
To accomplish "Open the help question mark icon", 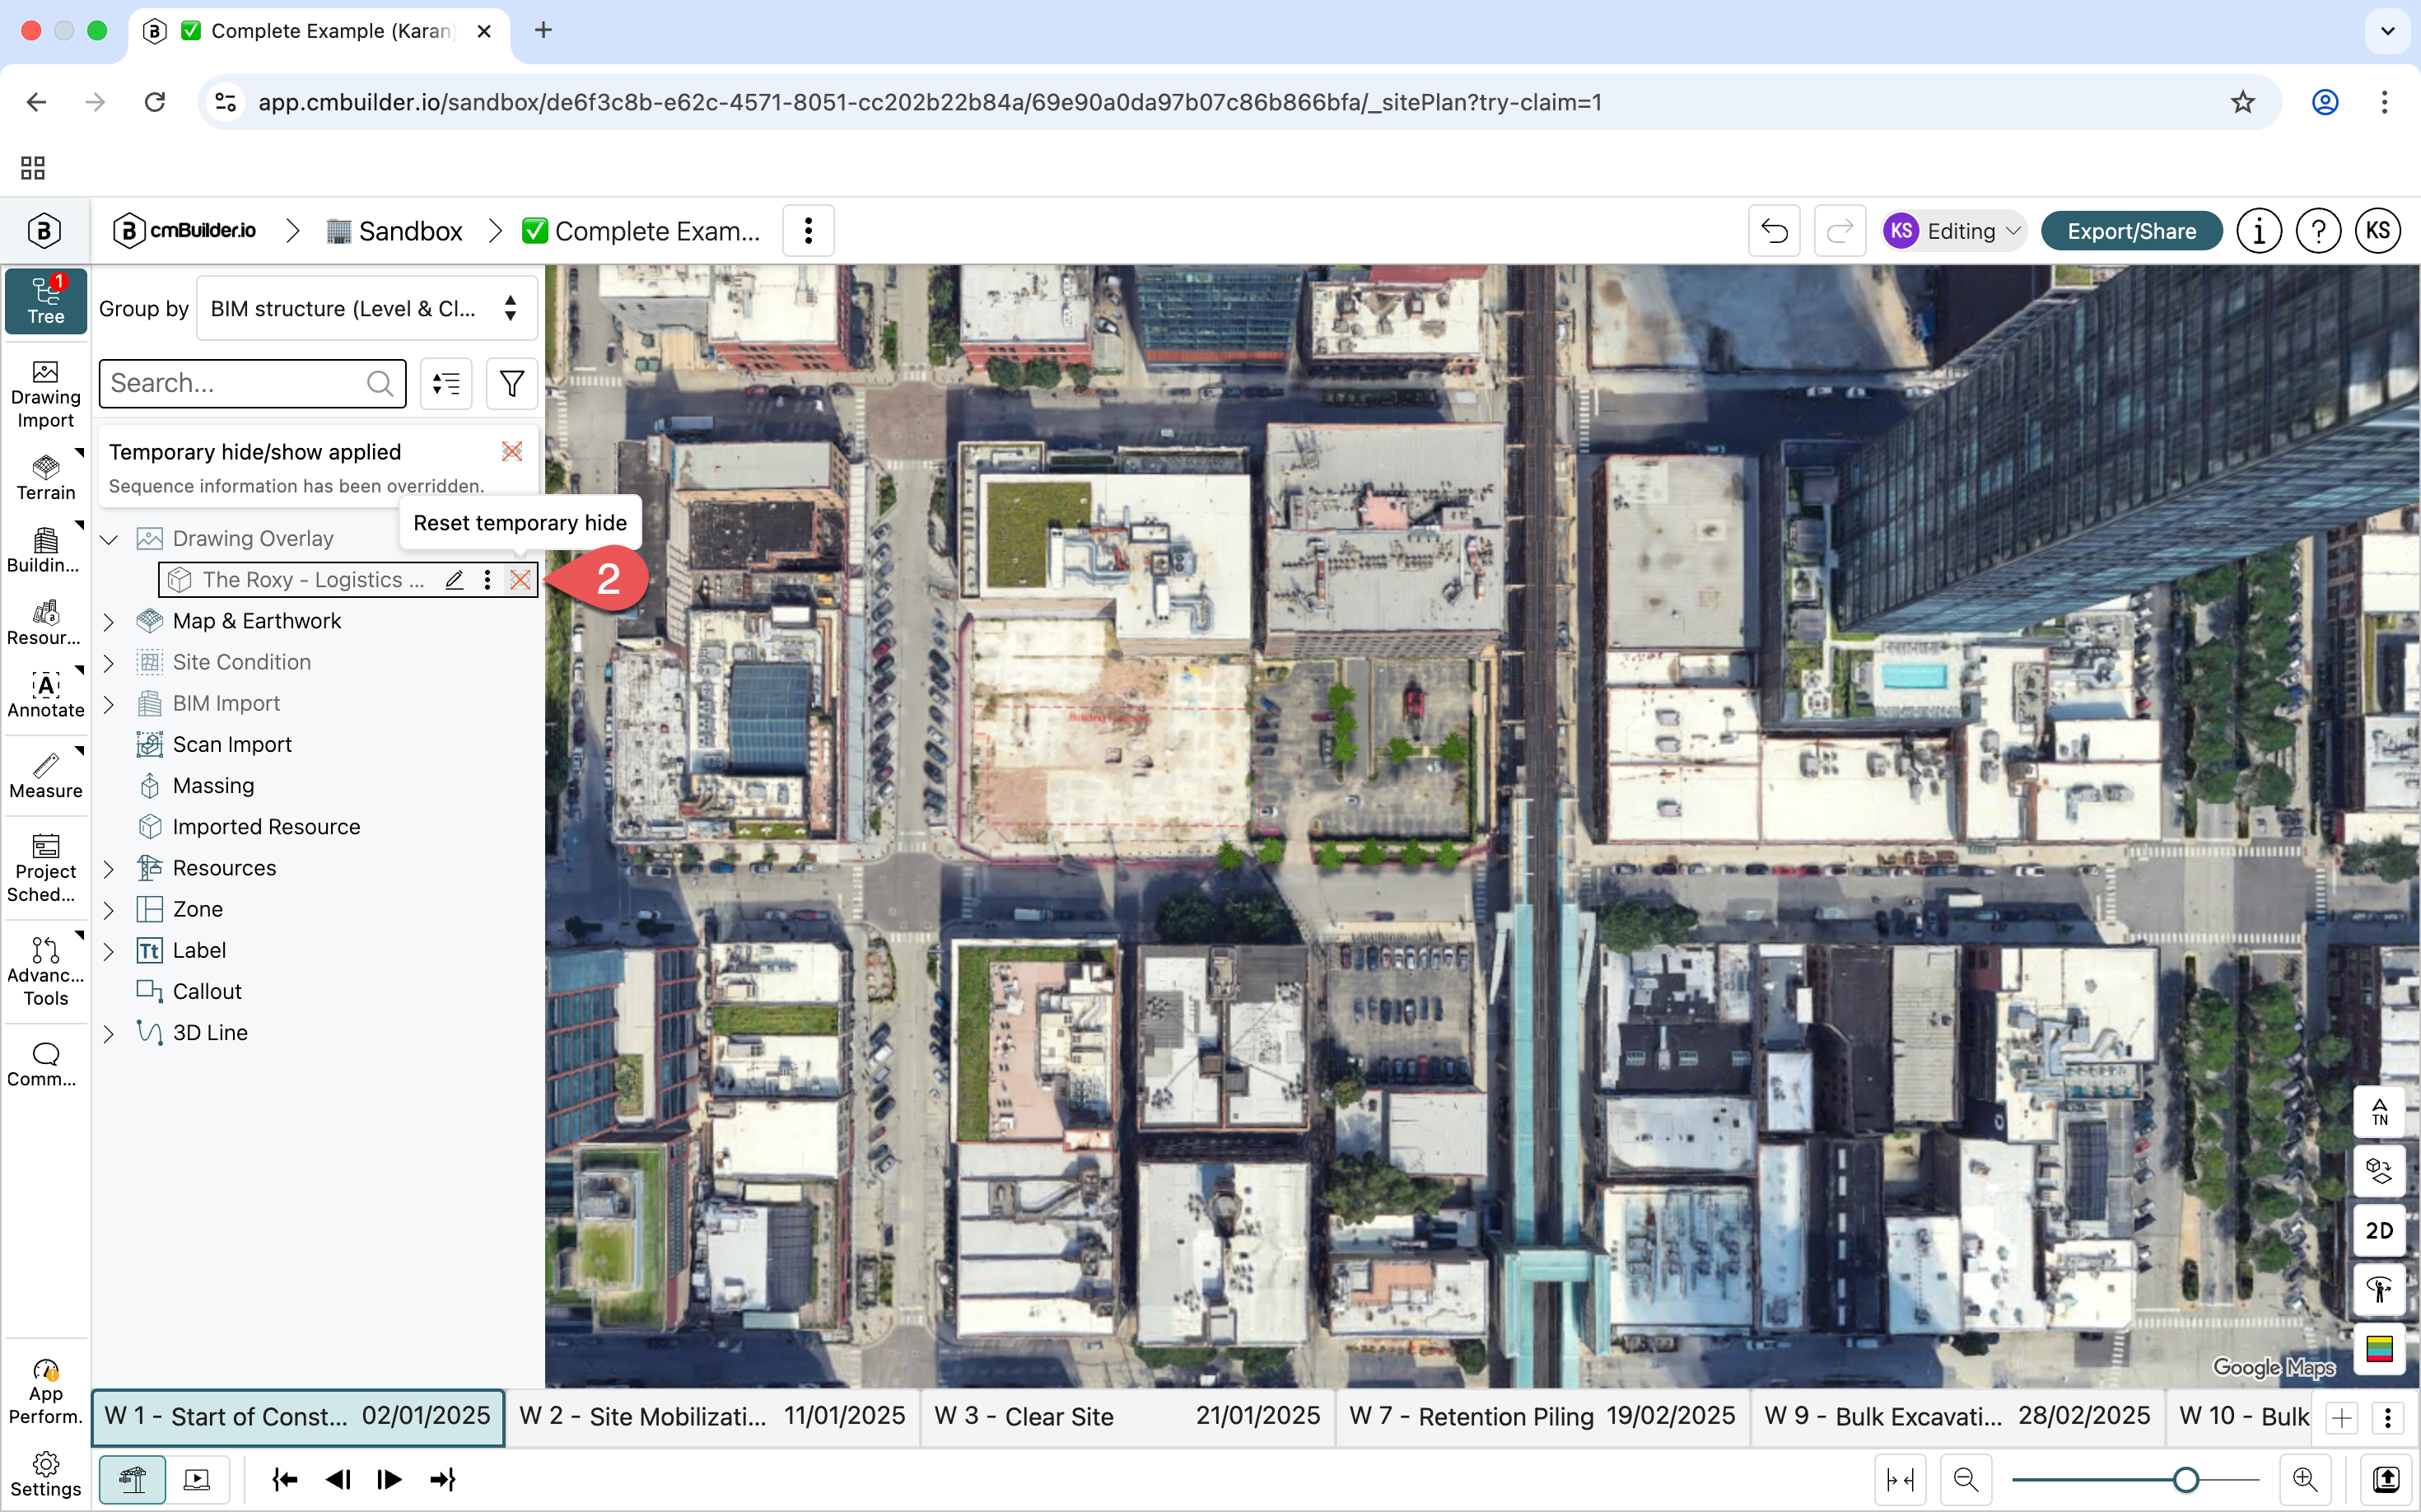I will 2317,231.
